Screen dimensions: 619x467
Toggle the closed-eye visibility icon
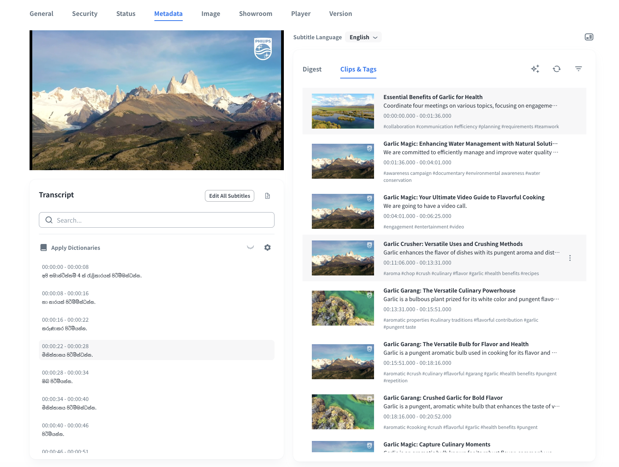(x=250, y=247)
